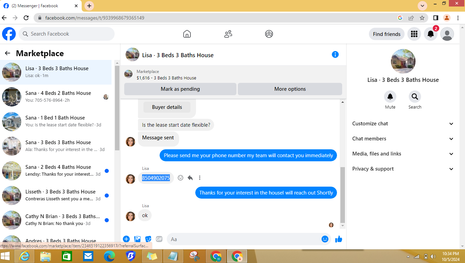React to the 8504902075 message with emoji

(181, 178)
